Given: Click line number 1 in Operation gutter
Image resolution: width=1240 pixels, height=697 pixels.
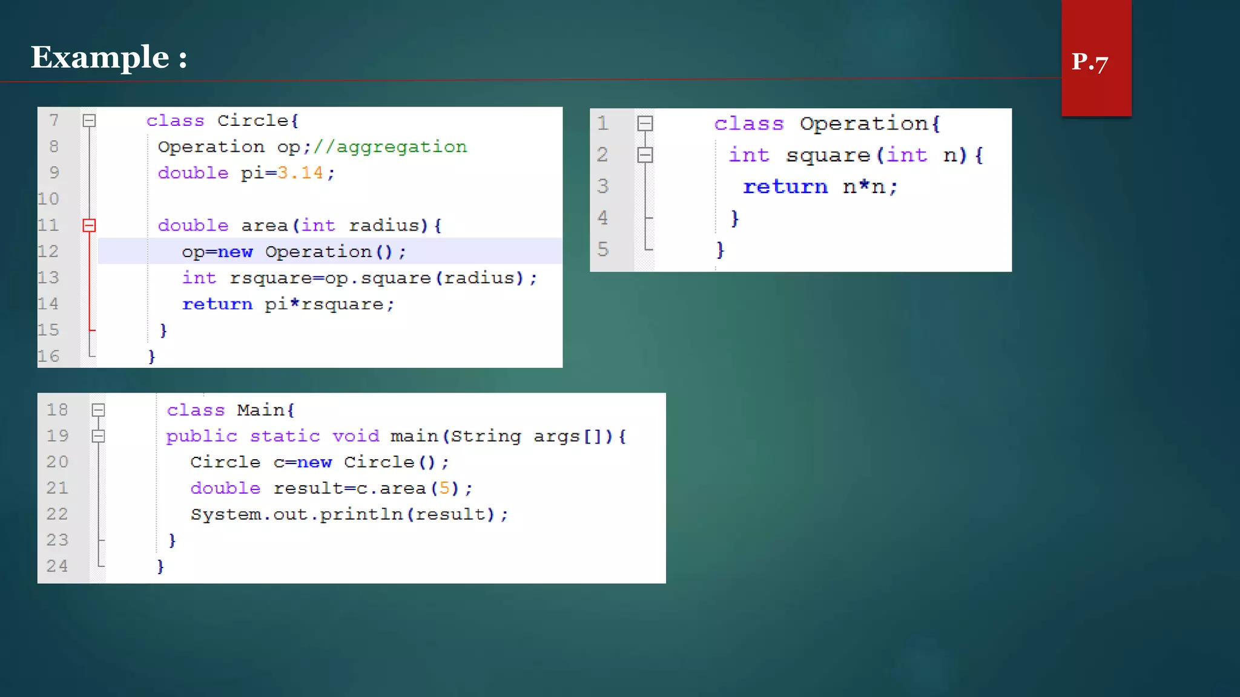Looking at the screenshot, I should [602, 123].
